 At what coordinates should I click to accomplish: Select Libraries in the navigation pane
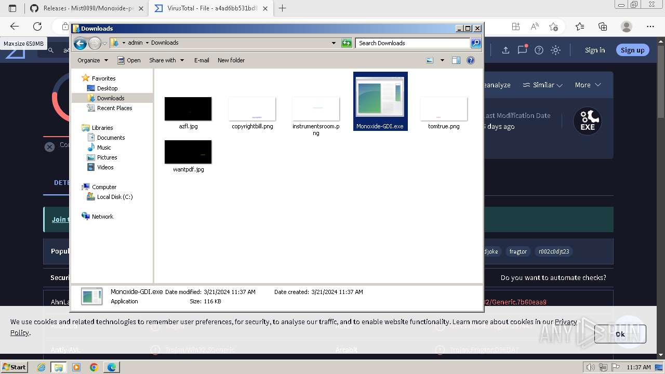tap(102, 128)
